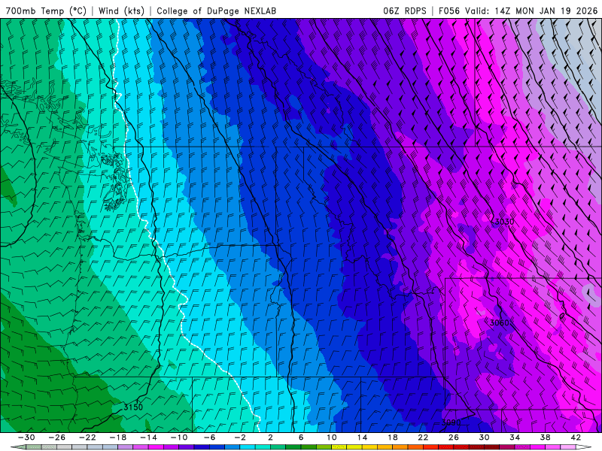This screenshot has height=451, width=602.
Task: Click the 30 label on the color scale
Action: click(x=484, y=437)
